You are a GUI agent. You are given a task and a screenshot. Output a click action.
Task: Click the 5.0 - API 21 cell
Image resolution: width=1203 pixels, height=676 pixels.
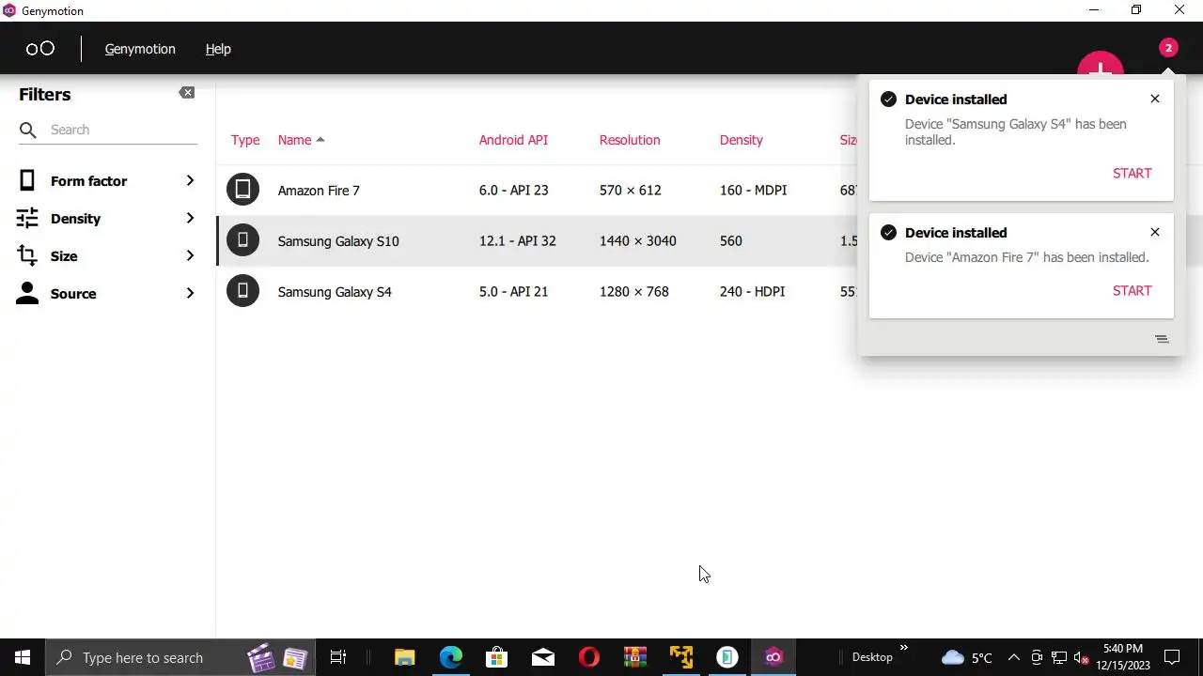(513, 292)
